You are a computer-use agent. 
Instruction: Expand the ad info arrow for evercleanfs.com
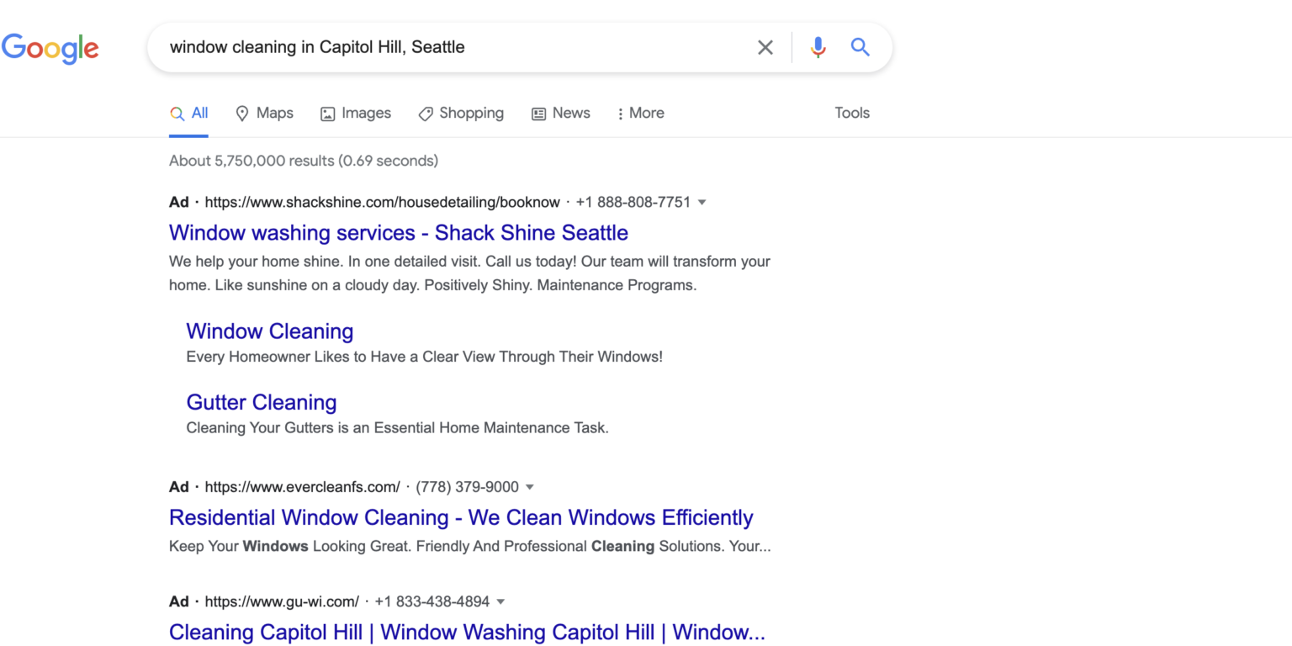(529, 487)
